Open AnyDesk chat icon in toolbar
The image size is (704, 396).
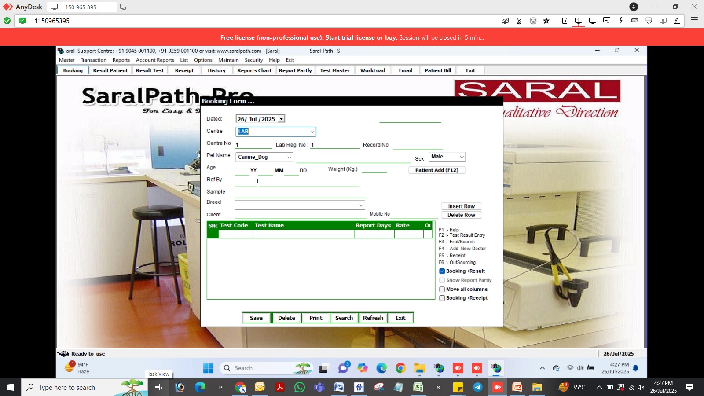[x=607, y=21]
